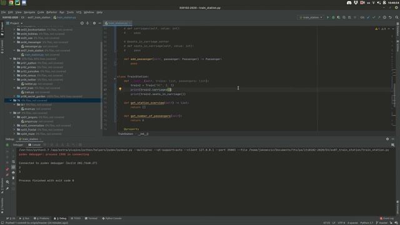Toggle the Structure side tool window stripe
Viewport: 400px width, 225px height.
pos(2,186)
